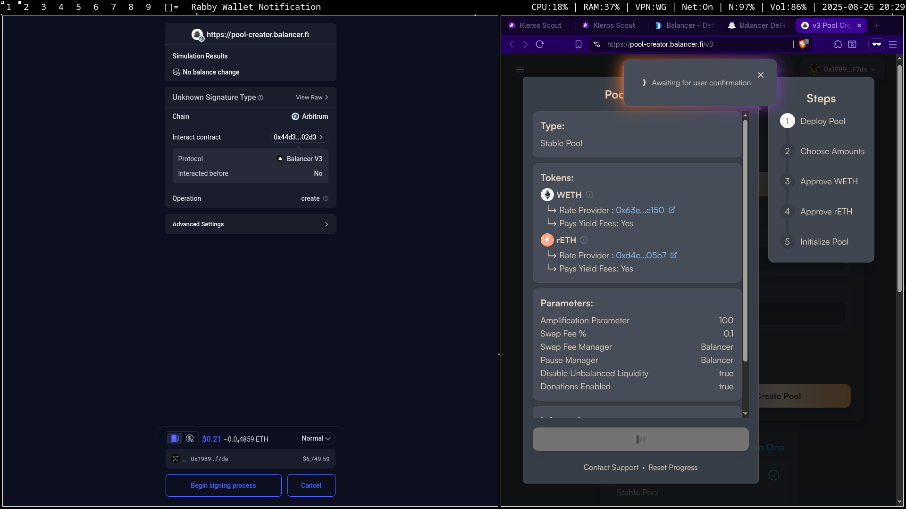
Task: Open page hamburger menu in Balancer site
Action: point(520,70)
